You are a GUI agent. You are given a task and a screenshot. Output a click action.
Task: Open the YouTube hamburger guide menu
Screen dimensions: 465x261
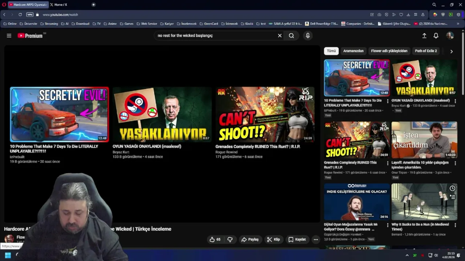[9, 36]
